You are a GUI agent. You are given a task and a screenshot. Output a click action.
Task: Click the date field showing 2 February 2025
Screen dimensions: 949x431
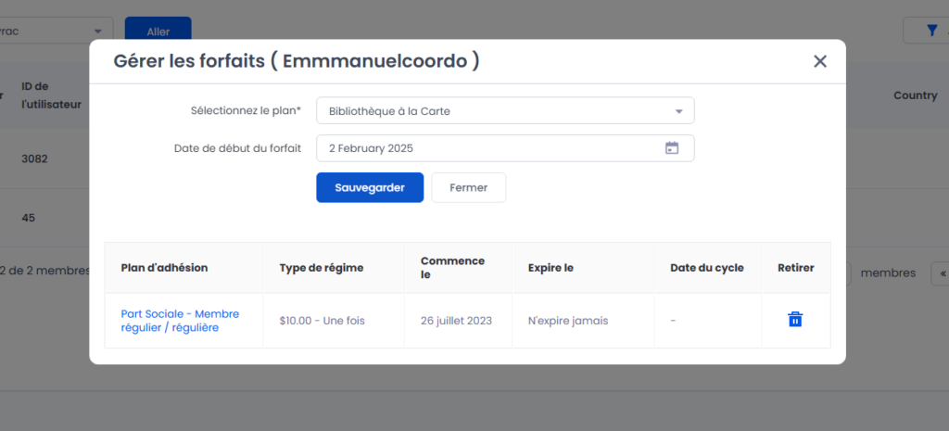click(x=491, y=148)
